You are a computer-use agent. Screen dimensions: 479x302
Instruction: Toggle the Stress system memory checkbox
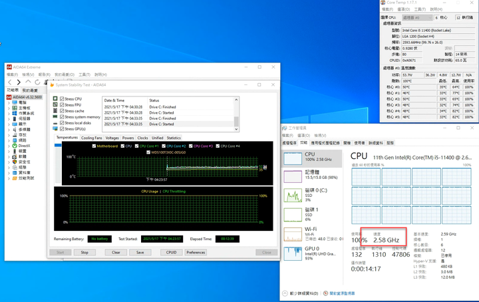[62, 117]
